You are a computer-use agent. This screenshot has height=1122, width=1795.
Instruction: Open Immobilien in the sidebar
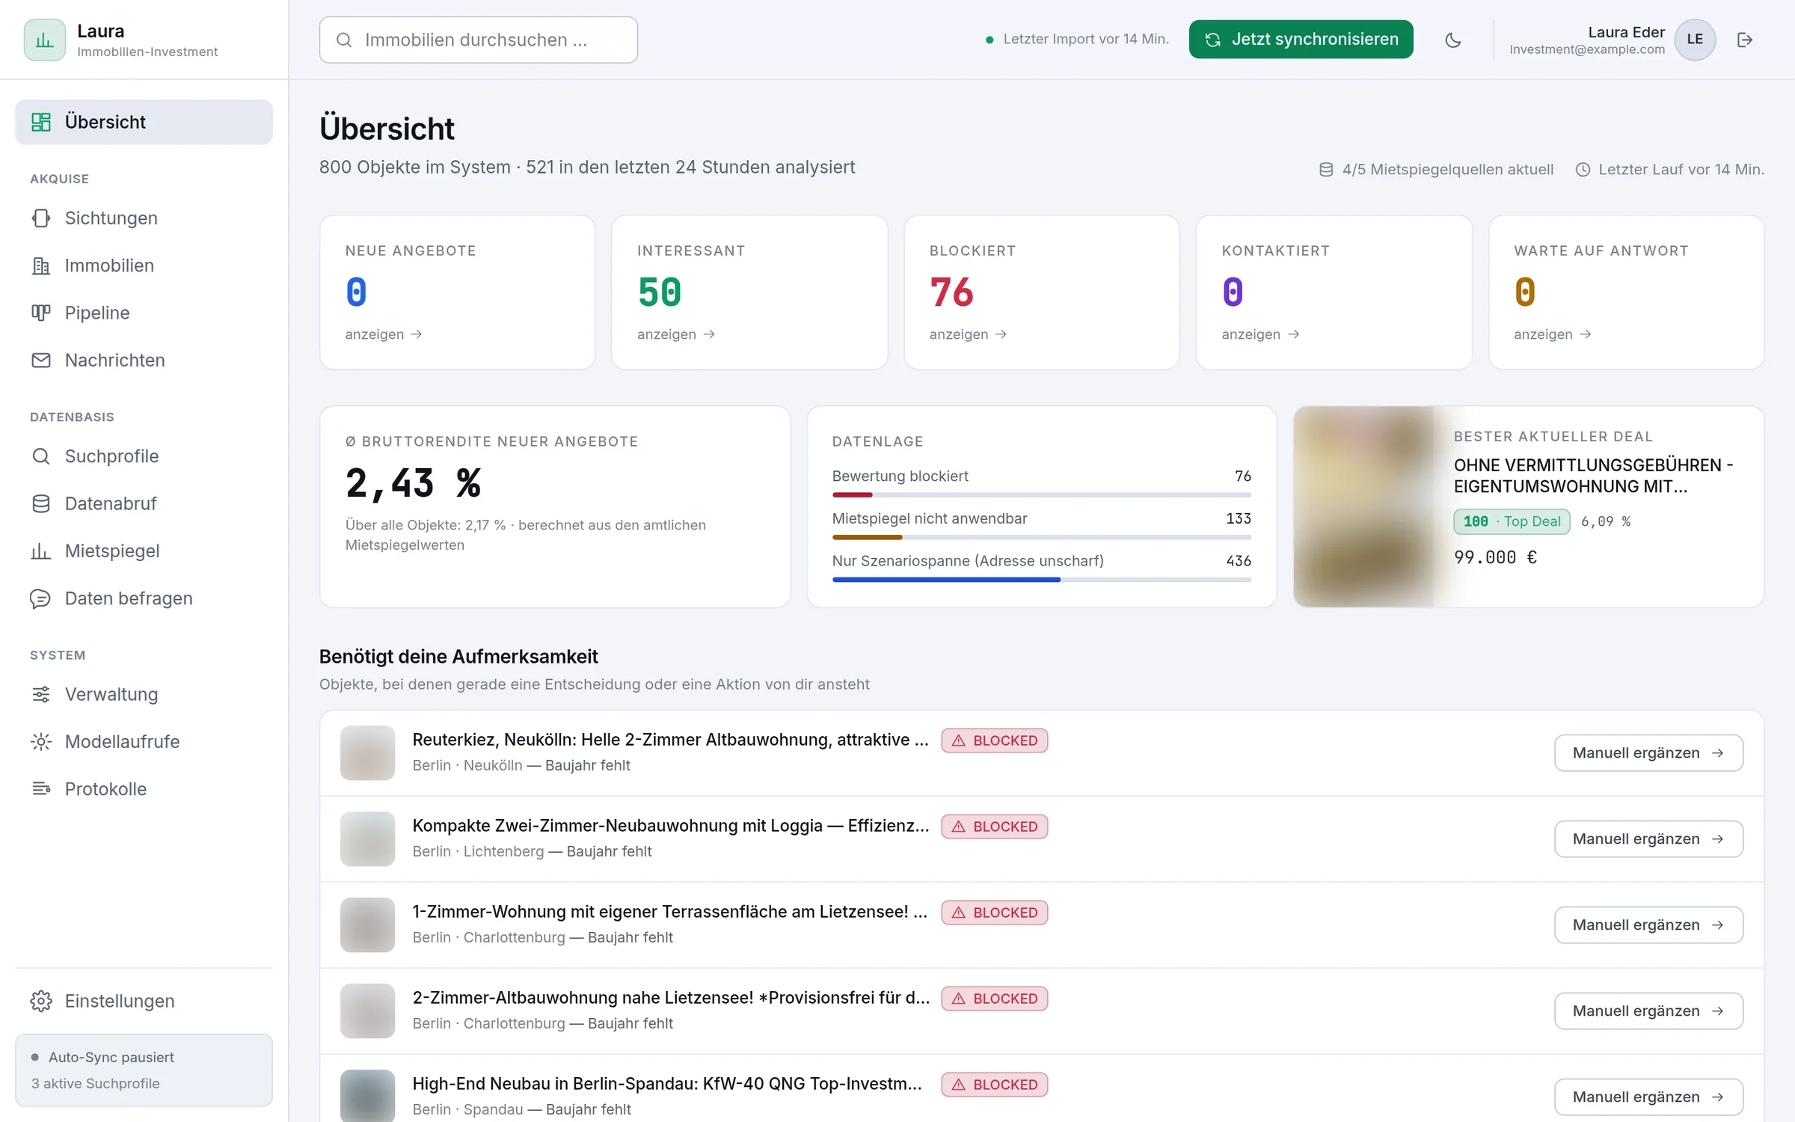click(144, 266)
